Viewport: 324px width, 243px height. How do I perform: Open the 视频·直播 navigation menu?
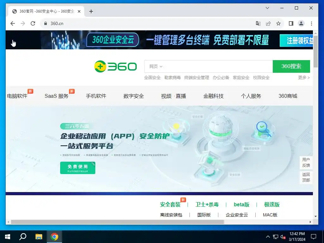174,96
